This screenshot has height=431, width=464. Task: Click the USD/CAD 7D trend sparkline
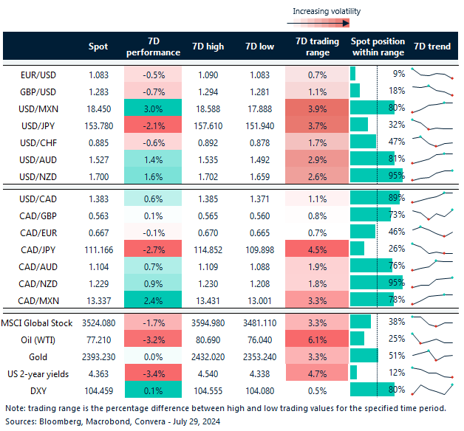(x=431, y=198)
